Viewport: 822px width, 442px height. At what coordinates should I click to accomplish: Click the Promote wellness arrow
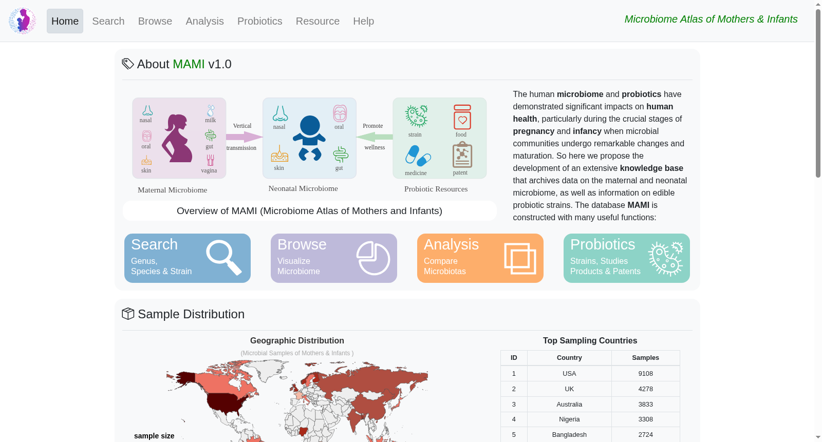pyautogui.click(x=375, y=137)
